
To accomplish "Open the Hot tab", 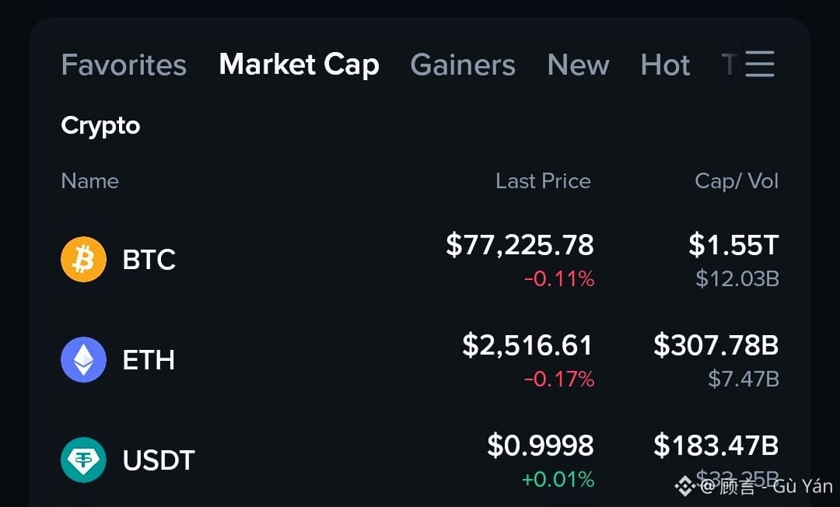I will point(665,65).
